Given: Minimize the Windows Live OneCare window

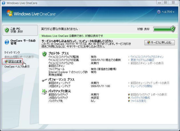Looking at the screenshot, I should 159,2.
